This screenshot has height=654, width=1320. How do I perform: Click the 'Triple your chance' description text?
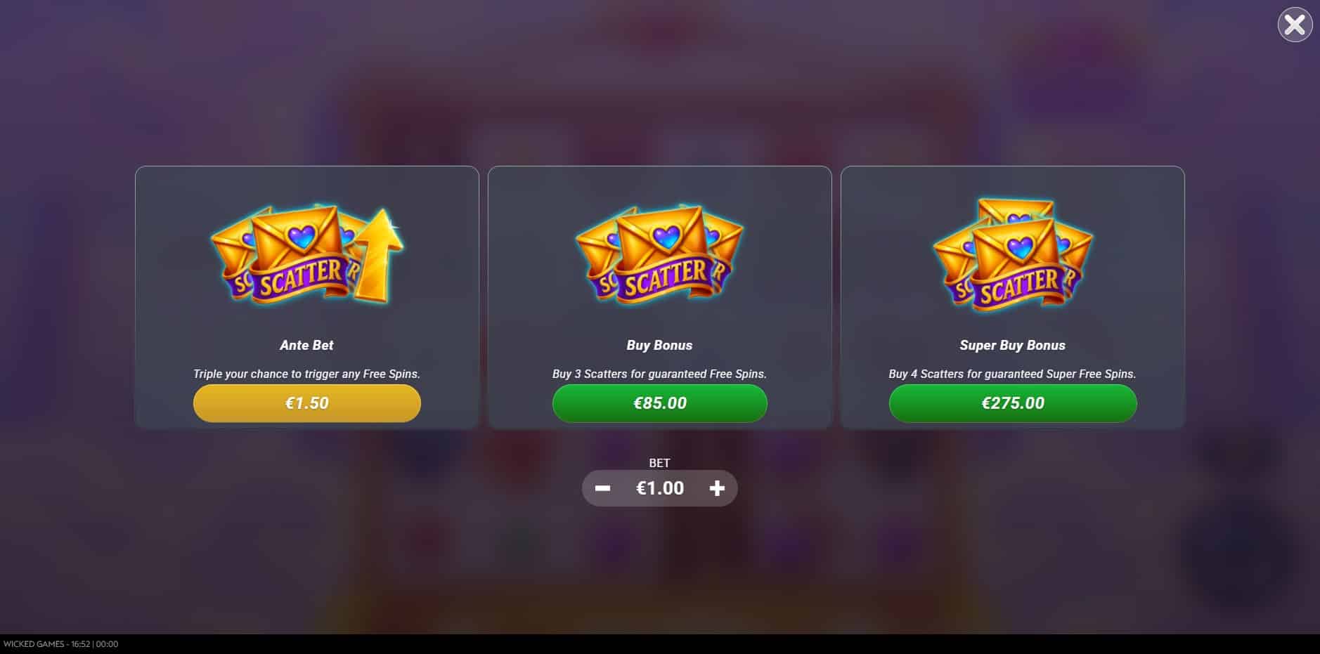tap(306, 374)
